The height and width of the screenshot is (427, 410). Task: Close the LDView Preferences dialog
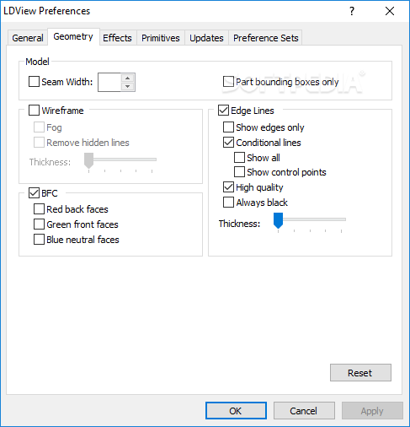pyautogui.click(x=390, y=11)
